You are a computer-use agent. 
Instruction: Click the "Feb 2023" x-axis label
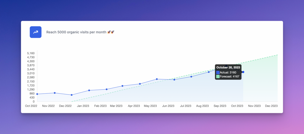pos(100,106)
